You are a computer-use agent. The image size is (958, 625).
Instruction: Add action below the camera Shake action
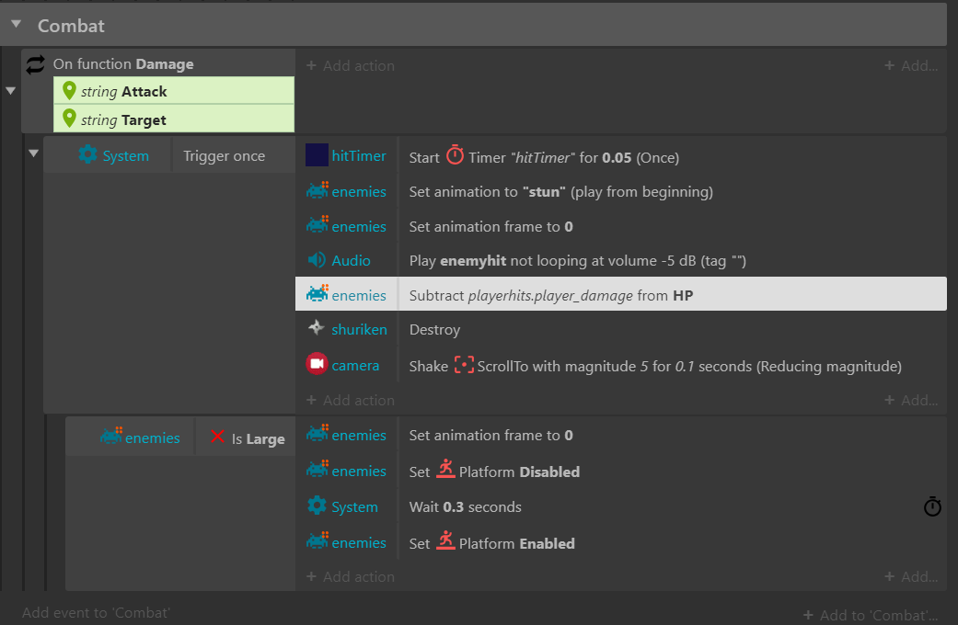[350, 400]
